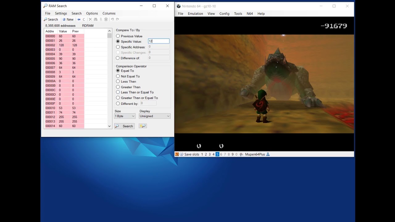The height and width of the screenshot is (222, 395).
Task: Select the Specific Value radio button
Action: tap(118, 41)
